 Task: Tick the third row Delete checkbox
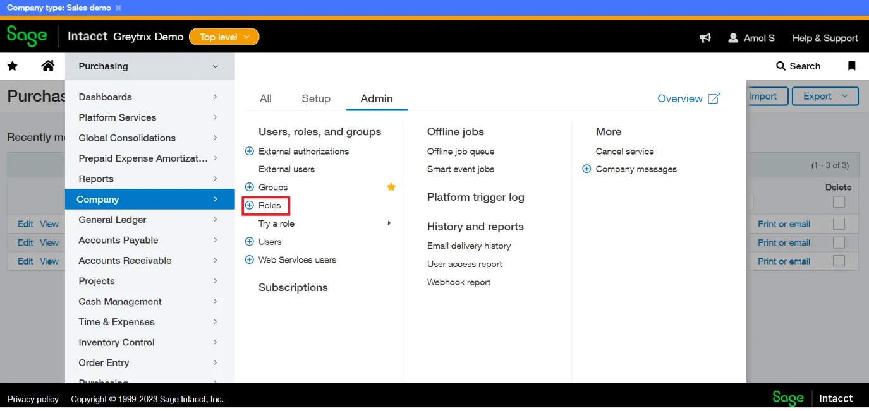(x=839, y=261)
